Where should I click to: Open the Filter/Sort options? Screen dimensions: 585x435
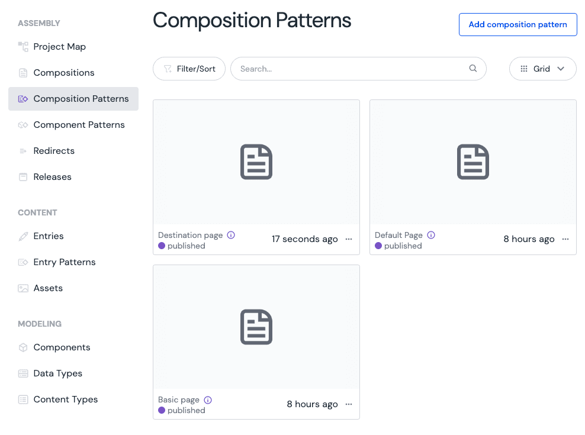(x=189, y=69)
